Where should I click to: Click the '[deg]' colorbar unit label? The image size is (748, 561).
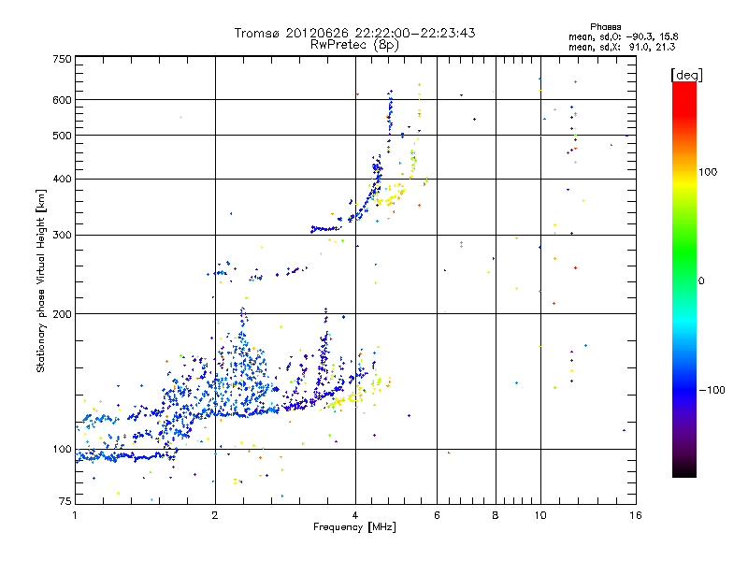(x=686, y=75)
